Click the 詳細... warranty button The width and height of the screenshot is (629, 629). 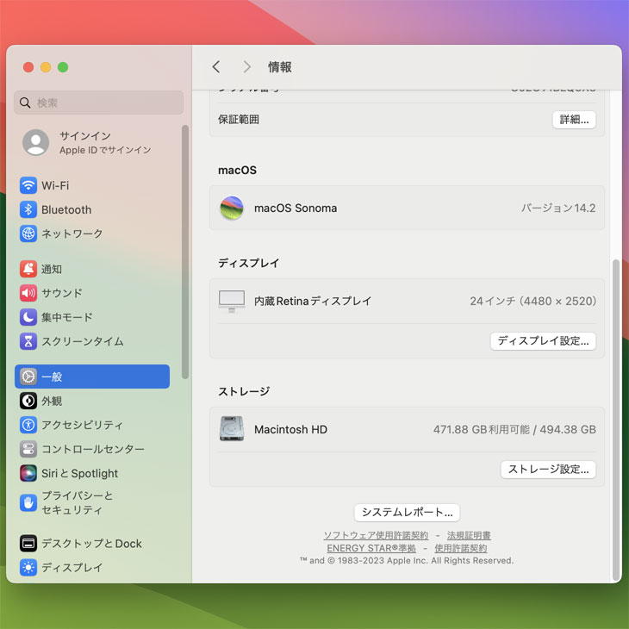(x=574, y=120)
